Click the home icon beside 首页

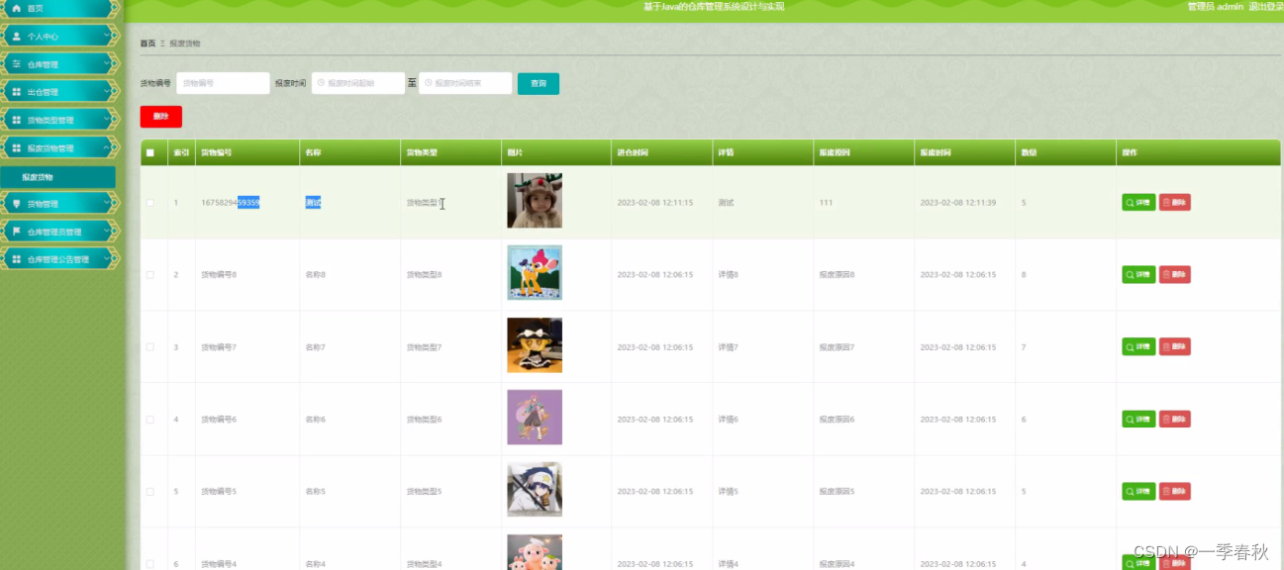click(16, 8)
